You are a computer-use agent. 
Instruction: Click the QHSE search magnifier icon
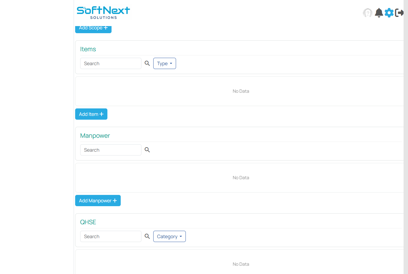[147, 236]
